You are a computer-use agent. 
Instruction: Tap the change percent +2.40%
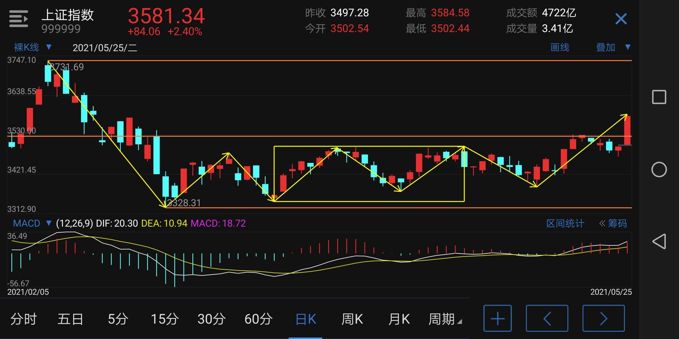tap(185, 31)
